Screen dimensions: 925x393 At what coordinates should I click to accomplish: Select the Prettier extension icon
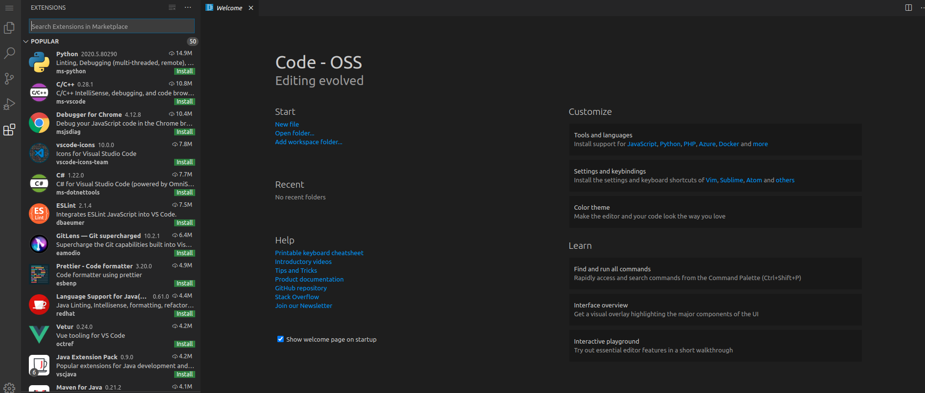pos(39,275)
